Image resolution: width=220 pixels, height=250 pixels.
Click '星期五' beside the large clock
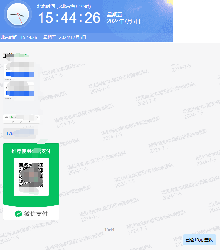tap(115, 14)
